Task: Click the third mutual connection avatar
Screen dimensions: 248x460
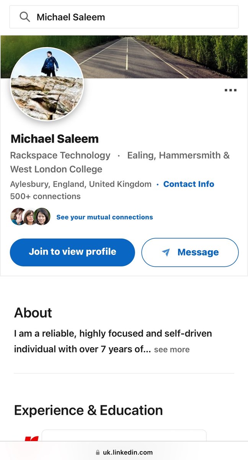Action: pos(42,217)
